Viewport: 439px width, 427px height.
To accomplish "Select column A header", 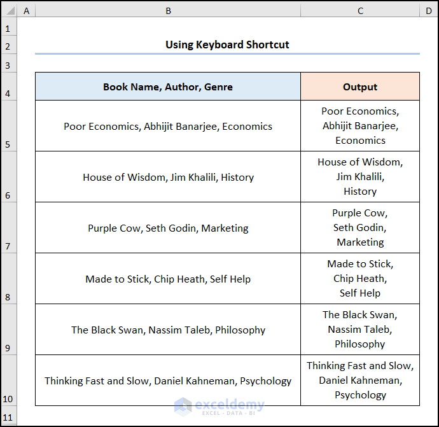I will [x=26, y=11].
